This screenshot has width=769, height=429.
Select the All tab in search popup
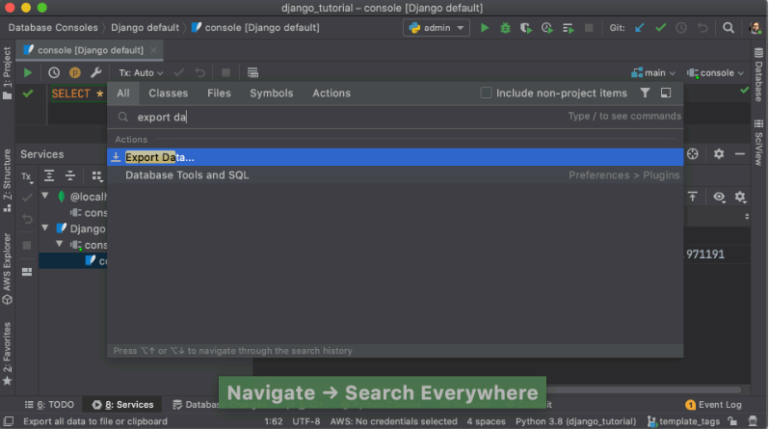(x=123, y=94)
